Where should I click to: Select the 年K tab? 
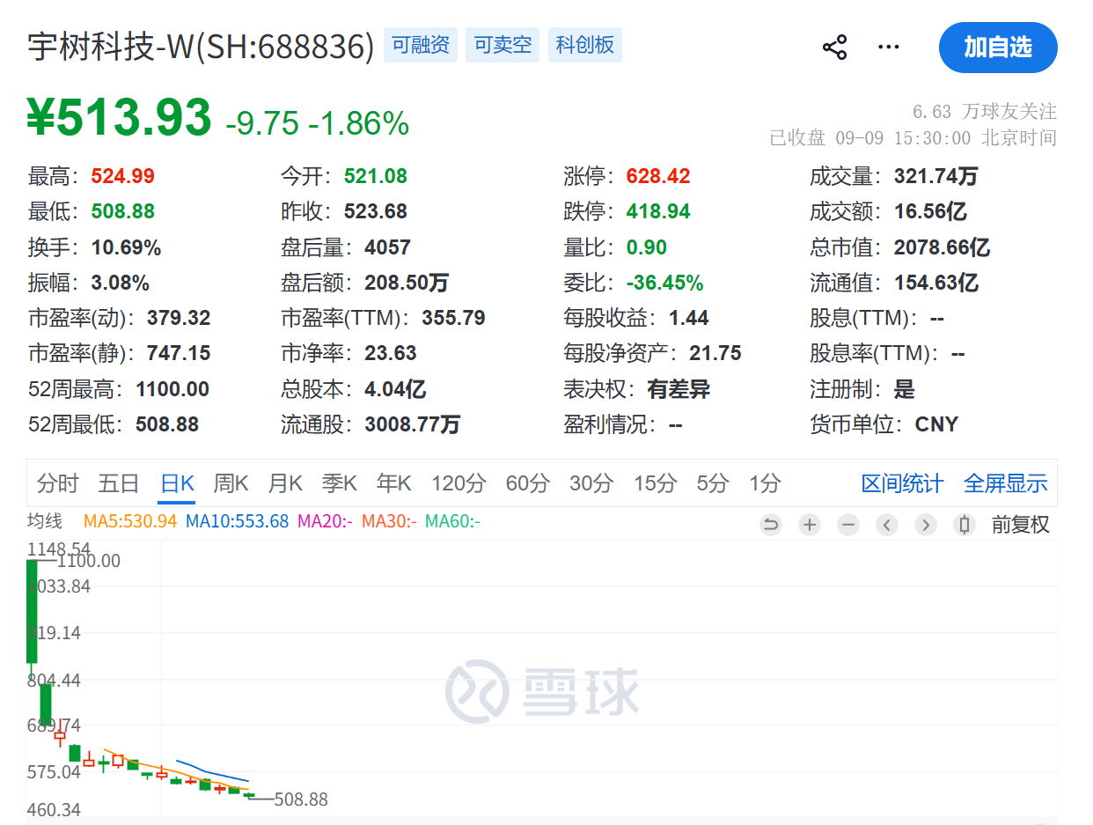pyautogui.click(x=394, y=483)
